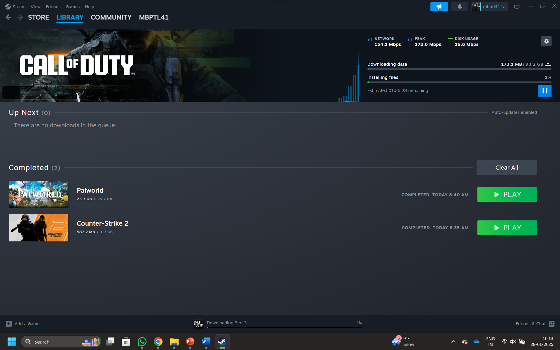Open Task View on the taskbar
Viewport: 560px width, 350px height.
(x=110, y=342)
